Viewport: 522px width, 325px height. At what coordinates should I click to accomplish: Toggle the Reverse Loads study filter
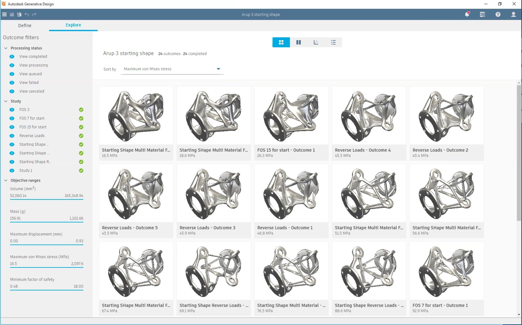[x=11, y=136]
